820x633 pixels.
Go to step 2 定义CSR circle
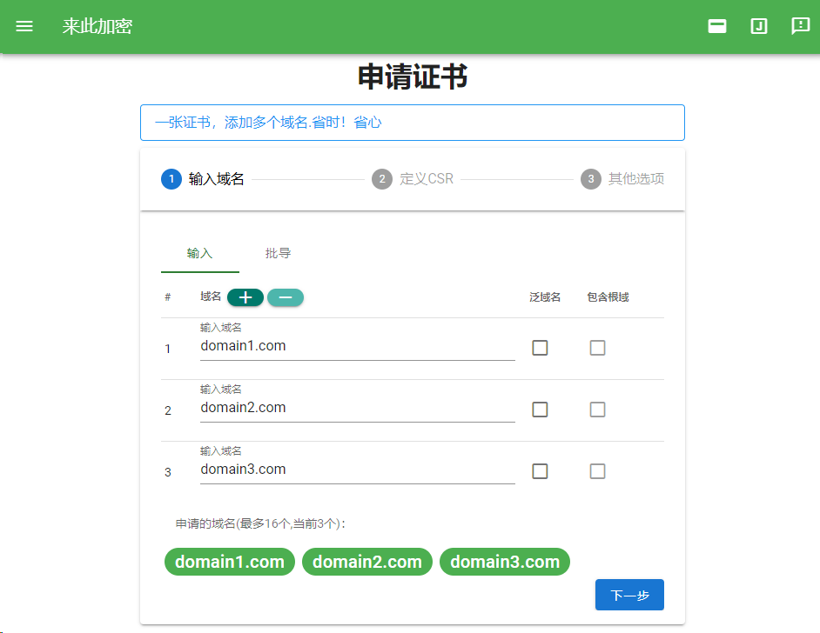(382, 179)
